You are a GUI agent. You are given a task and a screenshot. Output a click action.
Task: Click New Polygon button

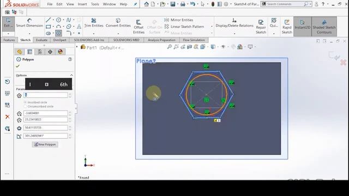click(45, 144)
